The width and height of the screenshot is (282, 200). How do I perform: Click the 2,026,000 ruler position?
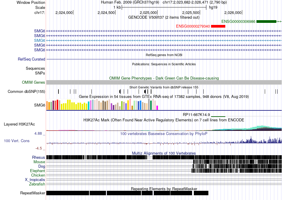[x=233, y=12]
